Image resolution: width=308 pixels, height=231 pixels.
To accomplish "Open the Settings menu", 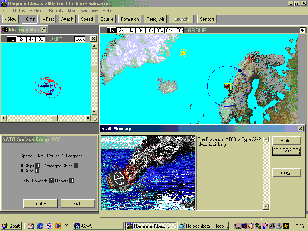I will pyautogui.click(x=37, y=11).
